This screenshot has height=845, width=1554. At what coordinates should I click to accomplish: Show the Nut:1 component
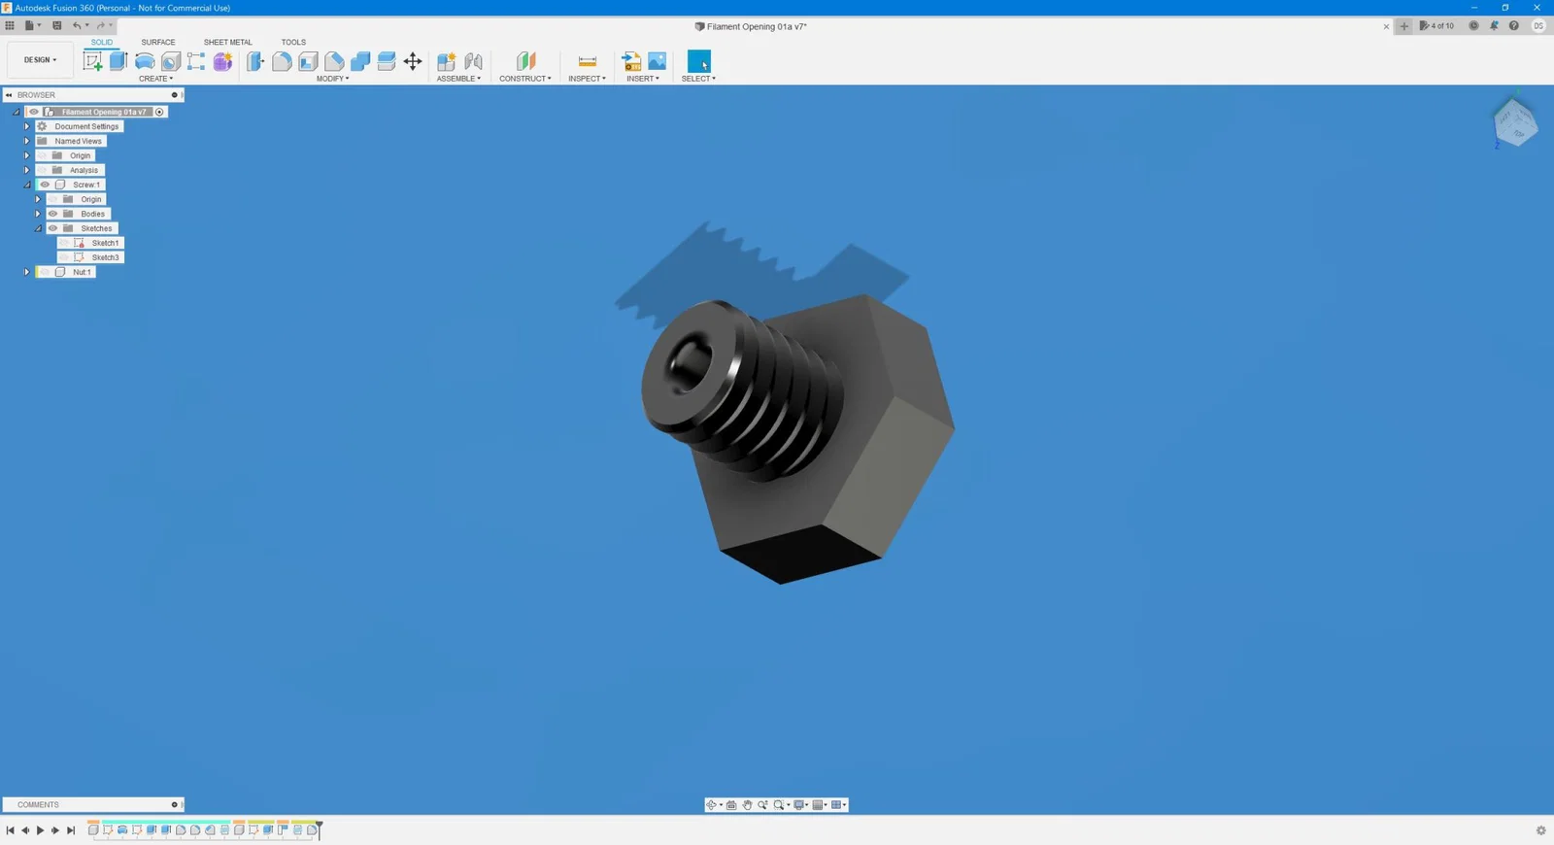coord(45,272)
